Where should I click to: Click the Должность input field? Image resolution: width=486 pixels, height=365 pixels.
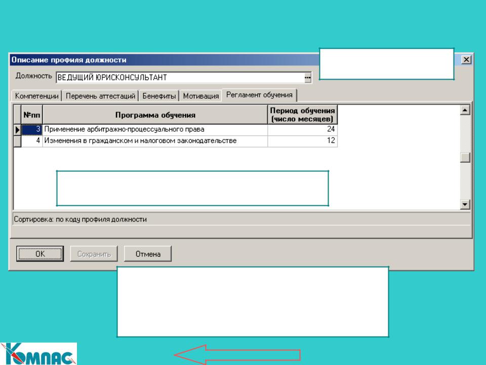pos(180,77)
